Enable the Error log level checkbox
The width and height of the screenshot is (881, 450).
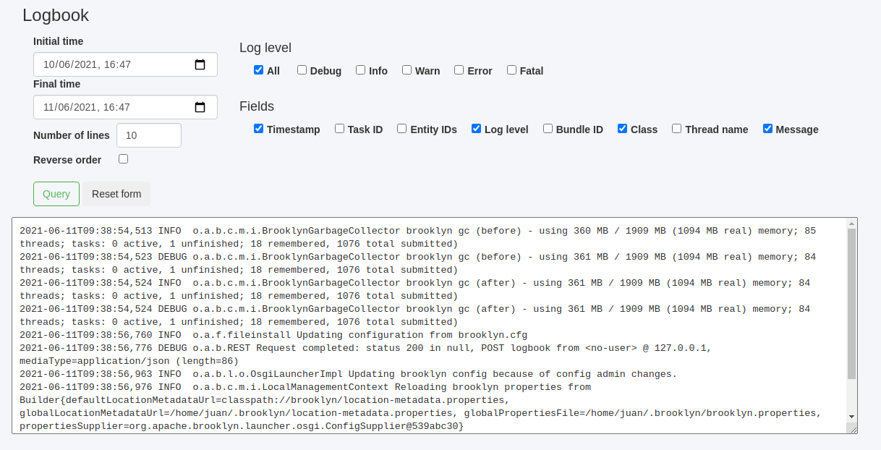pyautogui.click(x=459, y=70)
